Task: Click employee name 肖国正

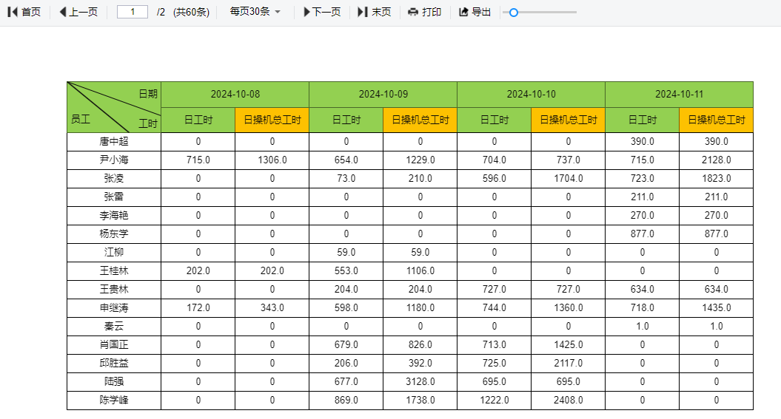Action: (114, 344)
